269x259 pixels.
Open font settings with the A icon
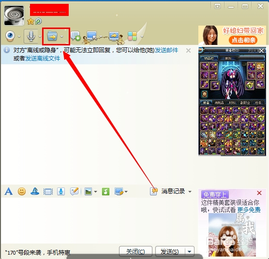coord(8,191)
